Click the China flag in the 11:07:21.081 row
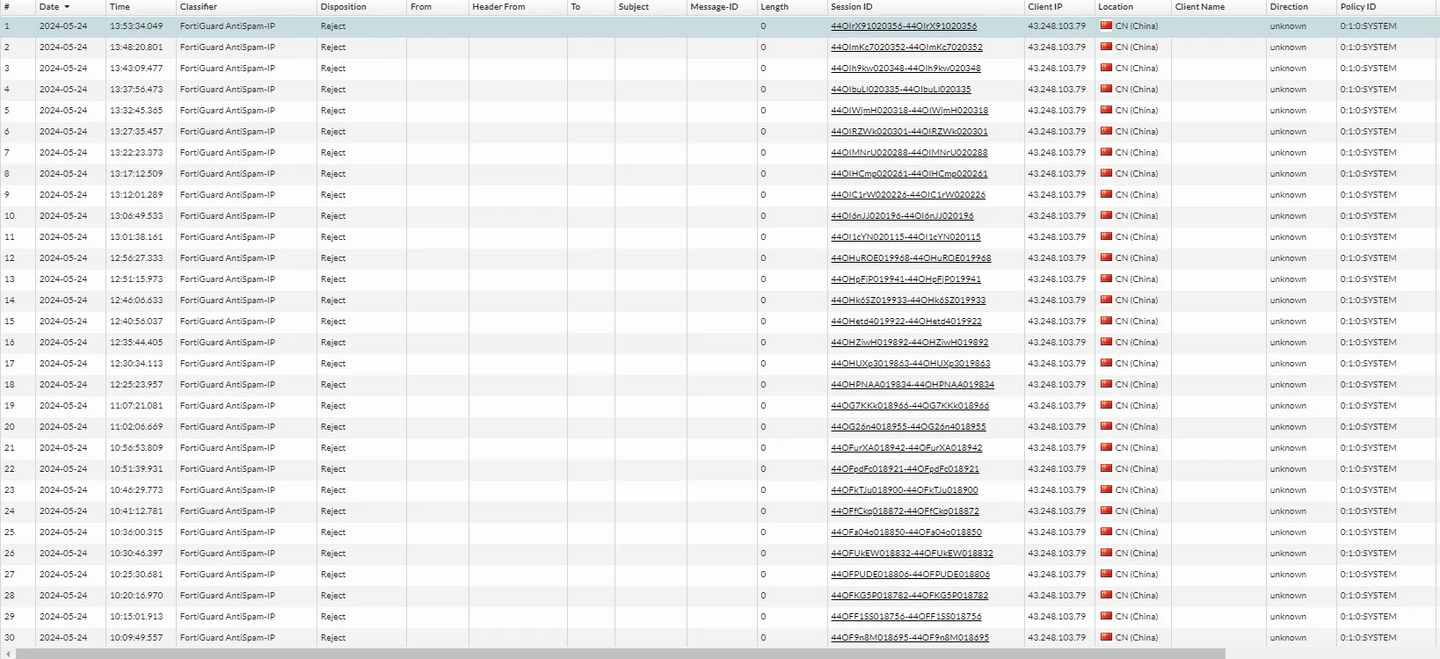1440x659 pixels. point(1106,405)
